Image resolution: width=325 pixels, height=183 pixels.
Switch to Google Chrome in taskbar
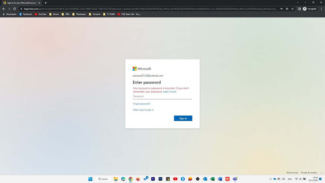(x=131, y=179)
